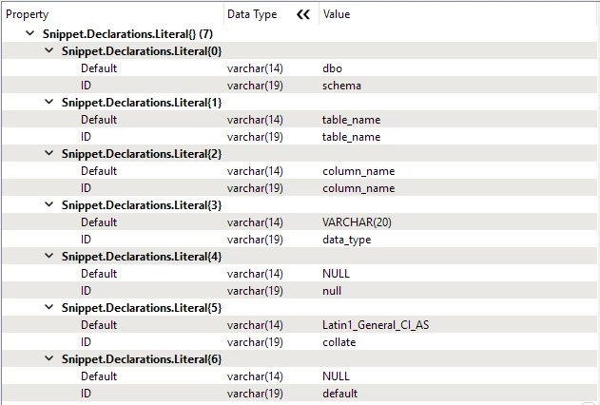
Task: Select the schema ID value
Action: pyautogui.click(x=341, y=86)
